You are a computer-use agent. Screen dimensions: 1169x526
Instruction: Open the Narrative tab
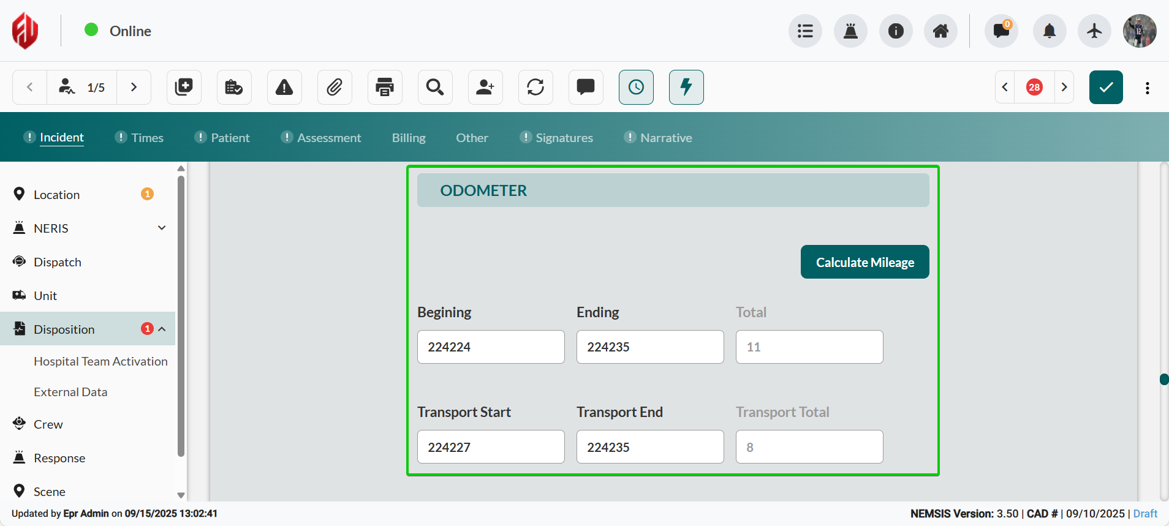pyautogui.click(x=666, y=138)
